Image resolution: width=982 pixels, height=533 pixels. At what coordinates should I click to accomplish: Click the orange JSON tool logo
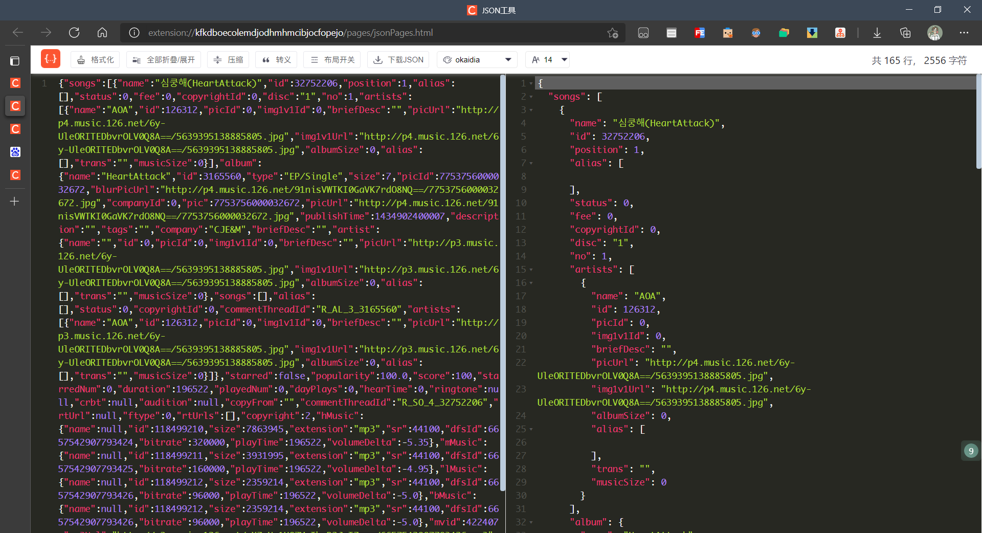pos(50,59)
